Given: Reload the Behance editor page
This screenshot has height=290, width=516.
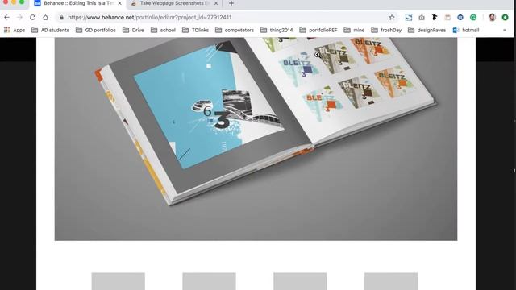Looking at the screenshot, I should (32, 18).
